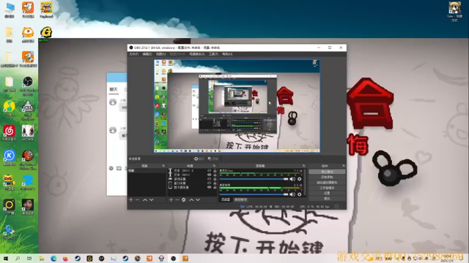The height and width of the screenshot is (263, 469).
Task: Add a new scene with the plus icon
Action: coord(130,199)
